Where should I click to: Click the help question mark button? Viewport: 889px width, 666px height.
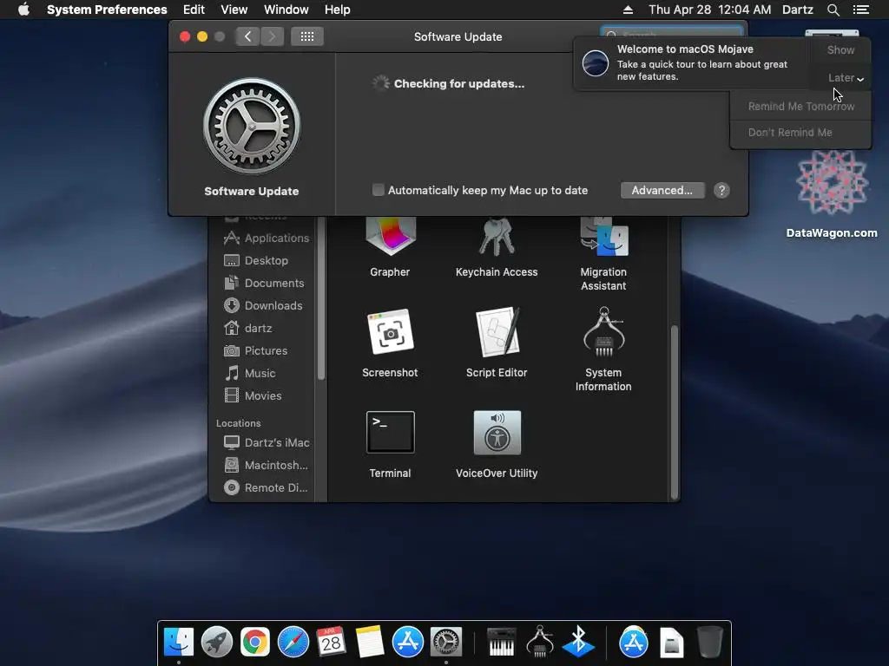721,190
